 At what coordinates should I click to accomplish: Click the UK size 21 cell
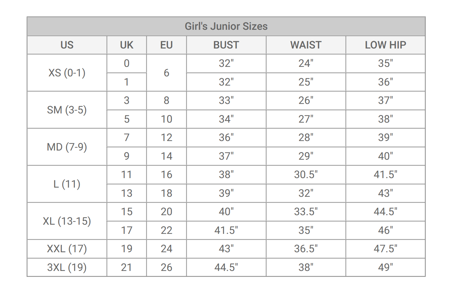(127, 267)
